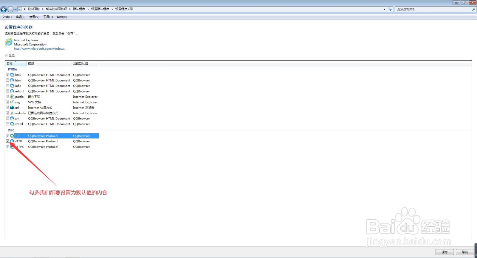Click the Back navigation arrow button

pos(4,9)
